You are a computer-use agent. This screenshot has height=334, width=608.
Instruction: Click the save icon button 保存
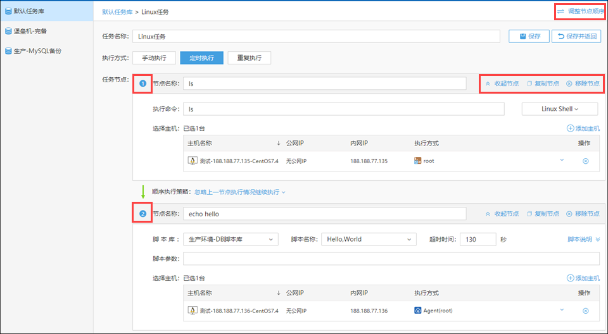click(529, 36)
